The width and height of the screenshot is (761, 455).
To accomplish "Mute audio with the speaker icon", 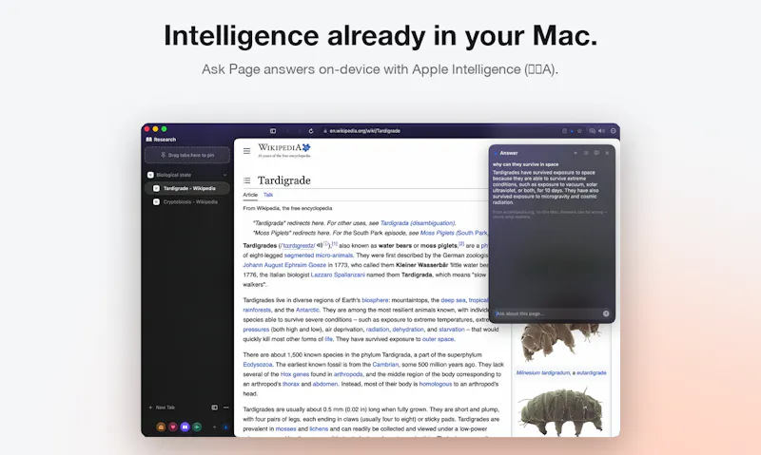I will (602, 131).
